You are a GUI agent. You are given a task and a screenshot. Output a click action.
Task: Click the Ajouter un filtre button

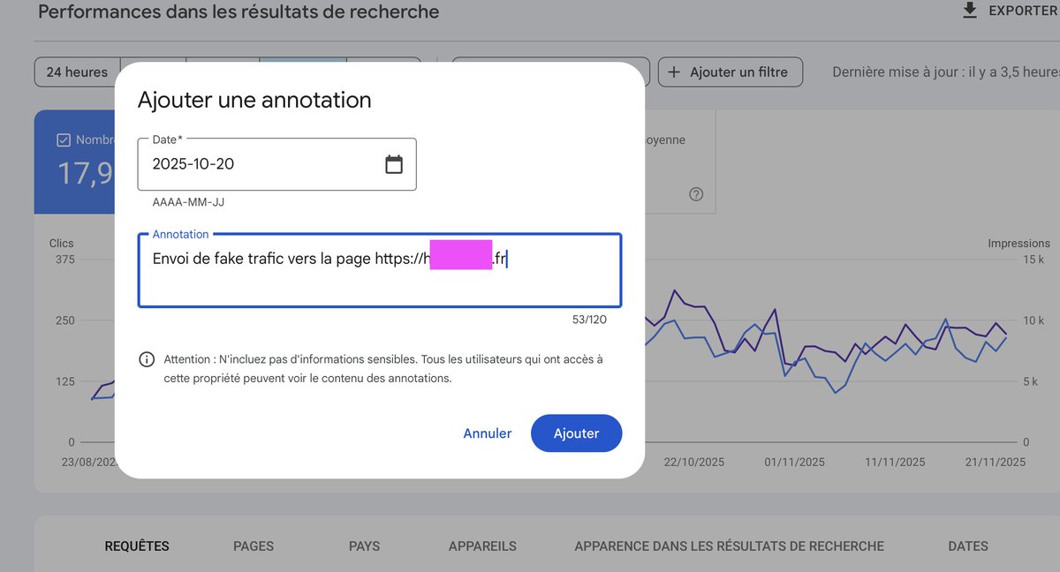click(x=731, y=72)
